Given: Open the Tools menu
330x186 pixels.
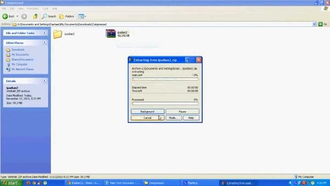Looking at the screenshot, I should point(45,9).
